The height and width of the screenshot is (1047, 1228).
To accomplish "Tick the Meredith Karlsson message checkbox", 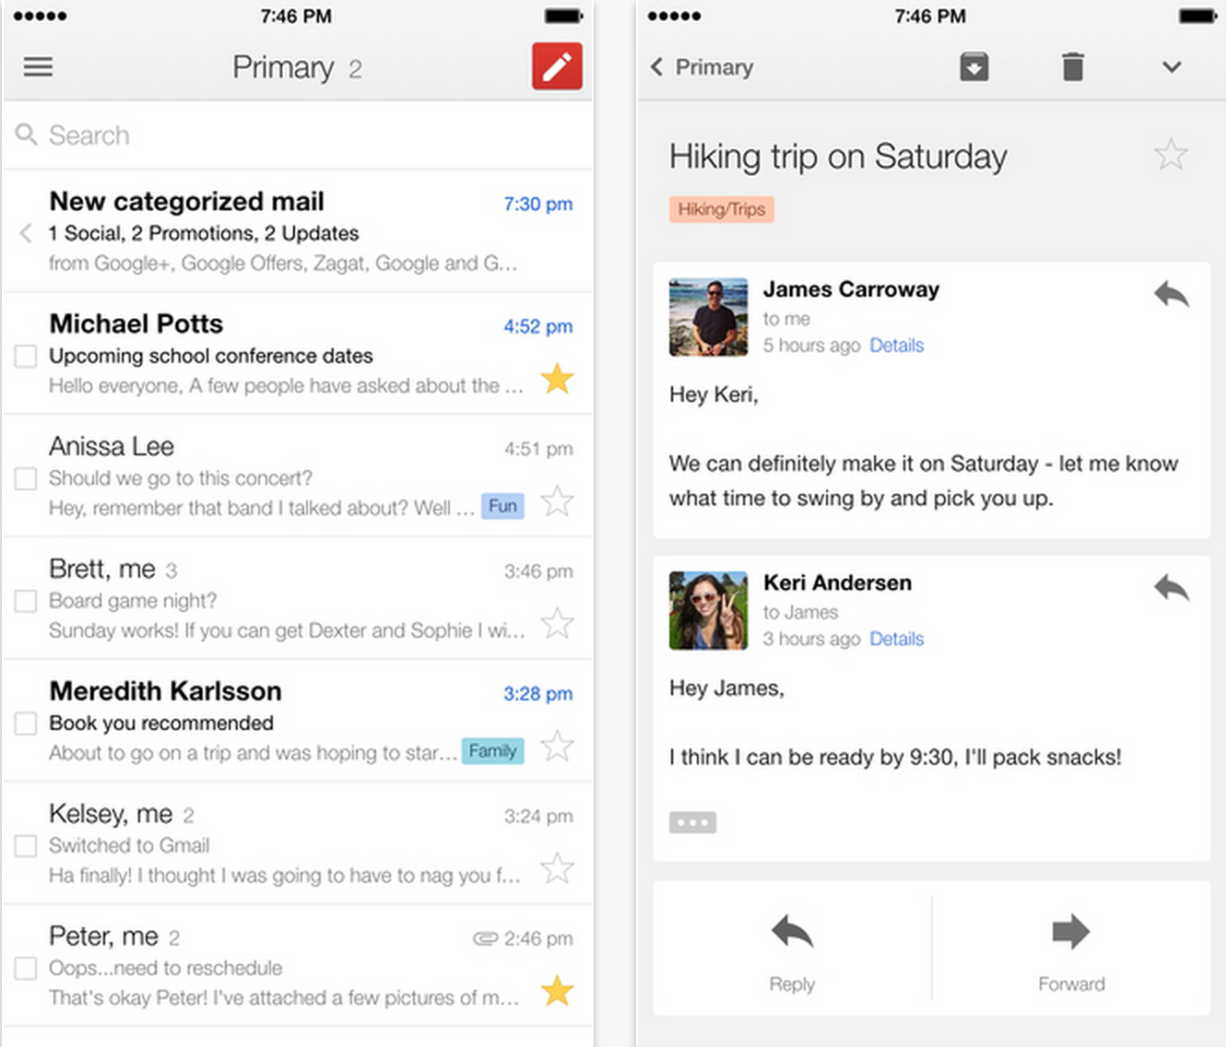I will click(x=26, y=723).
